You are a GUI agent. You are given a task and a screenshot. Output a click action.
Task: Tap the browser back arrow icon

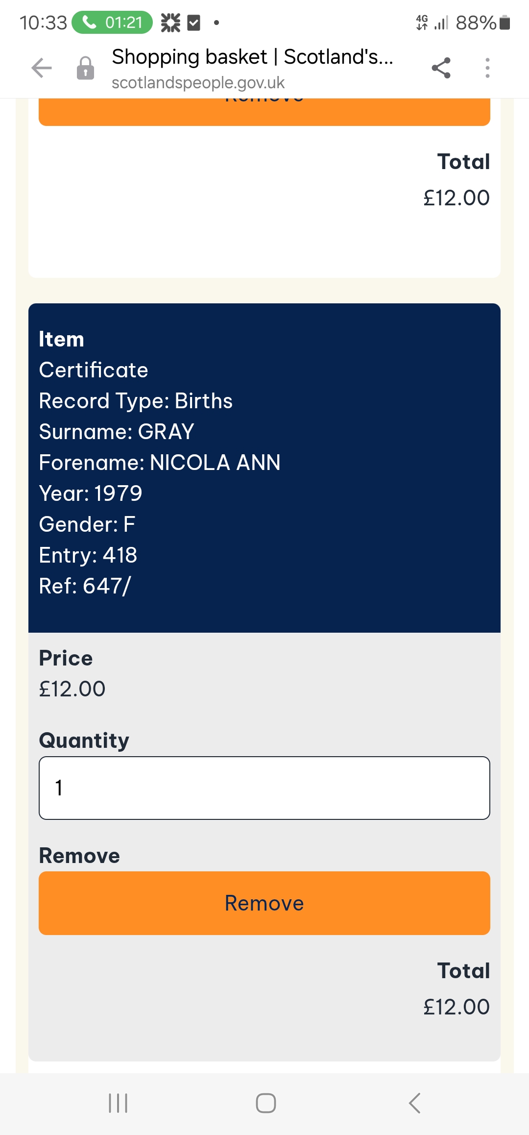pyautogui.click(x=42, y=68)
